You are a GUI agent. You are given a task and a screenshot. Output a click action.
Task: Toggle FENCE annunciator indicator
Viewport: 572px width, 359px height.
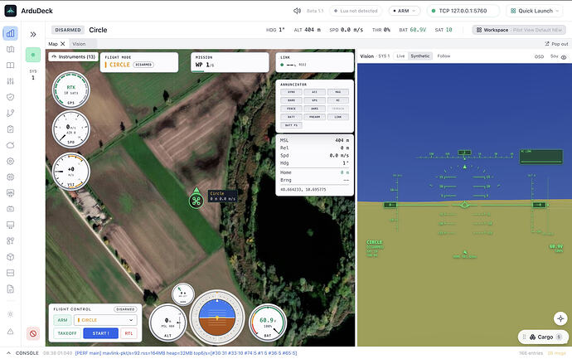click(291, 109)
